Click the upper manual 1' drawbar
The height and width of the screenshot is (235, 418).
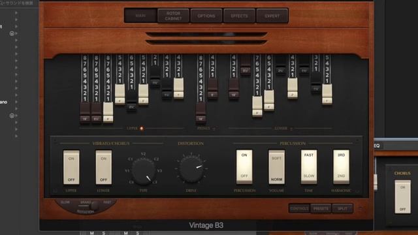click(x=178, y=88)
